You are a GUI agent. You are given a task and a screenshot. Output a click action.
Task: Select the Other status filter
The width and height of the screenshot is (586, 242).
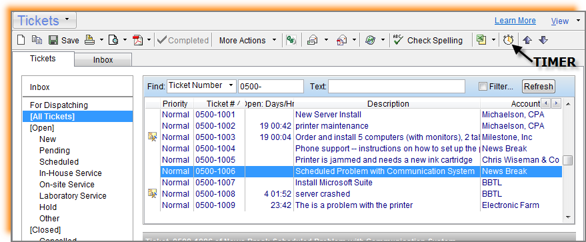point(49,218)
